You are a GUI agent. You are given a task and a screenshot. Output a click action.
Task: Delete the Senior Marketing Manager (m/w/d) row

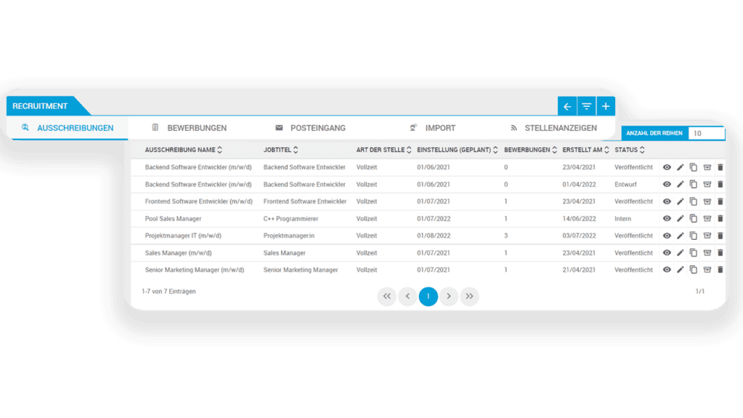[x=720, y=270]
